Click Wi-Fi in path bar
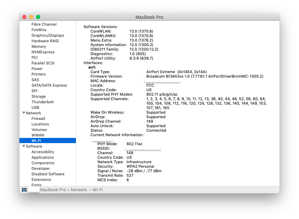This screenshot has width=299, height=219. coord(98,190)
